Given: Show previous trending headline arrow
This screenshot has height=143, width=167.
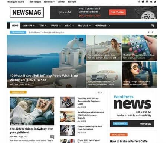Looking at the screenshot, I should click(x=149, y=32).
